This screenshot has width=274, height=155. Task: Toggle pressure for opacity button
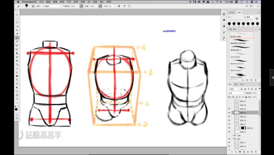(x=81, y=6)
